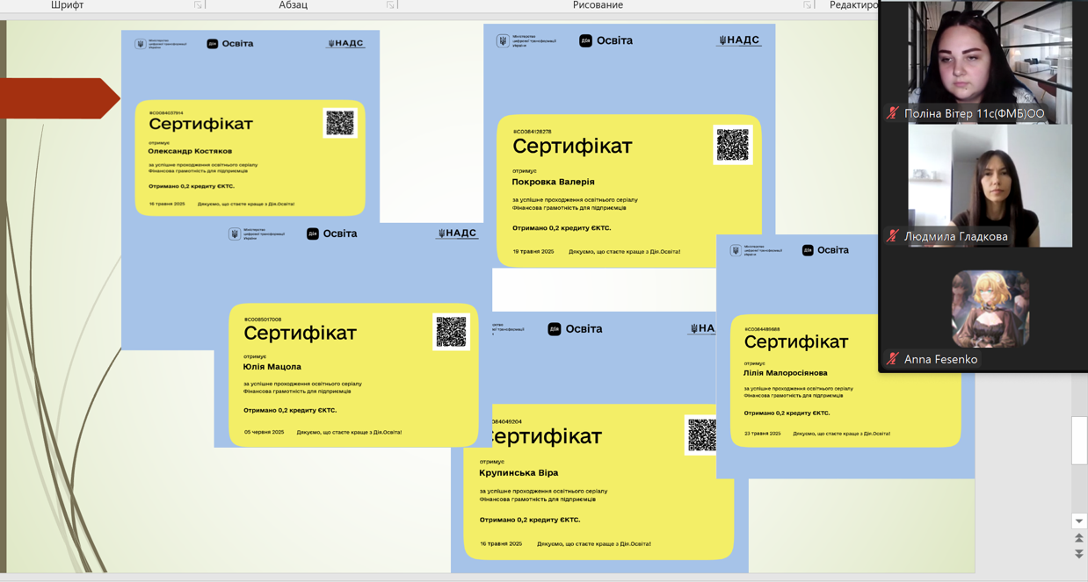Screen dimensions: 1088x582
Task: Click the next slide double-arrow button
Action: (1079, 554)
